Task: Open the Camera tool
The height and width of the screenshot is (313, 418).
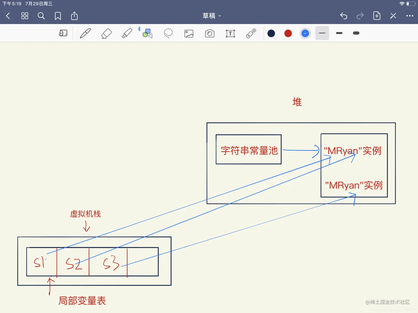Action: coord(210,33)
